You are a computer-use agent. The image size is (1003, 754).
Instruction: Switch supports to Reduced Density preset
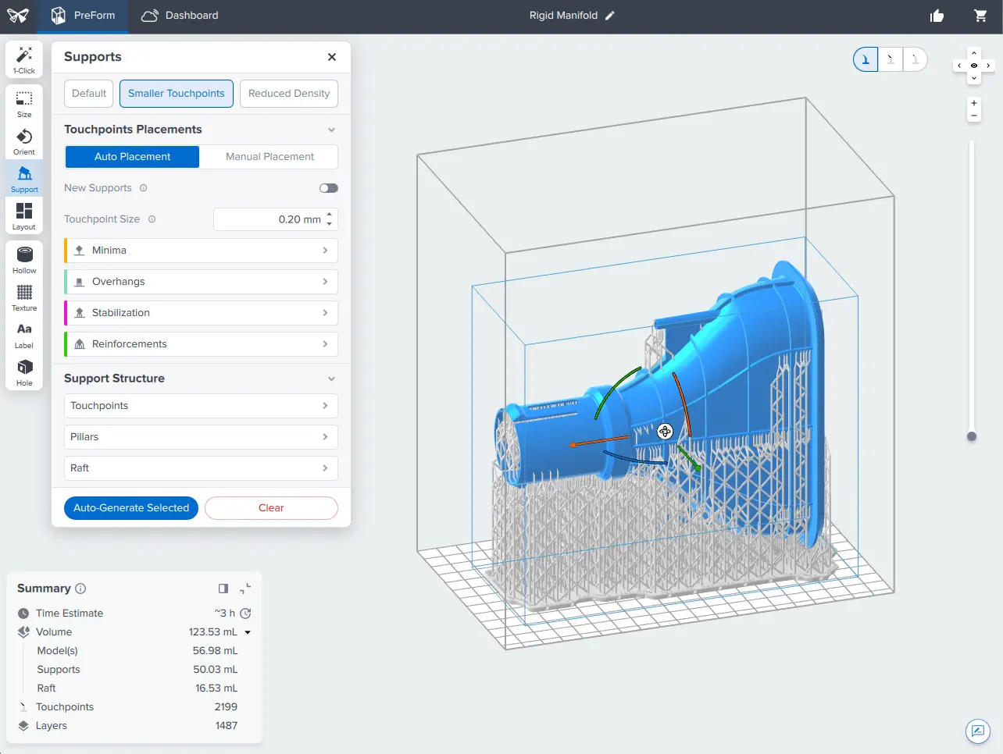click(288, 93)
